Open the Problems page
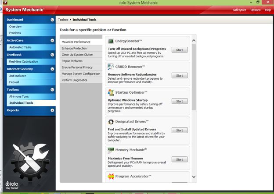Viewport: 274px width, 194px height. [31, 33]
